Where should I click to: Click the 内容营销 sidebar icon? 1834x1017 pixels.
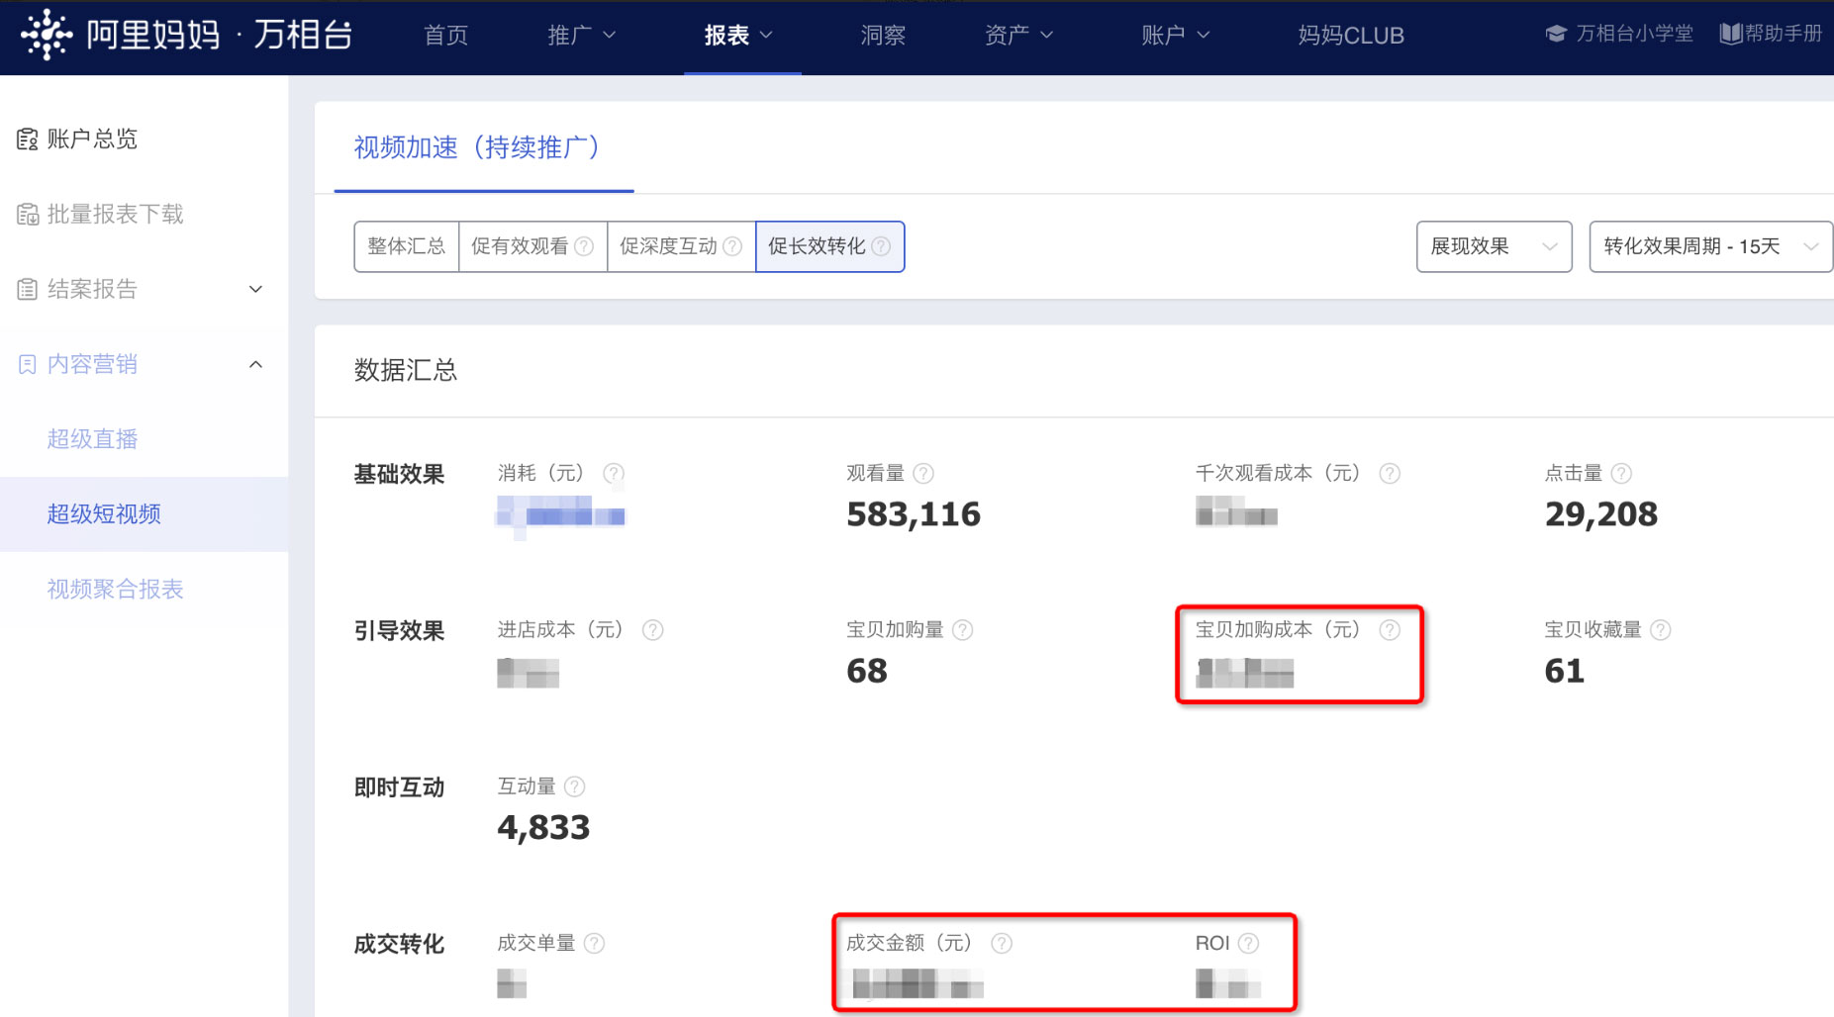28,365
